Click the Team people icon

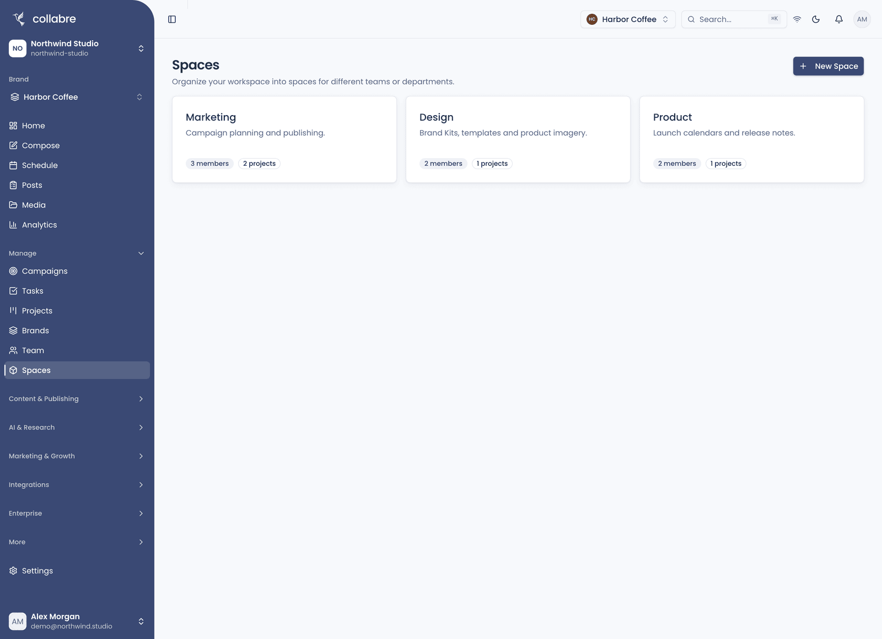pyautogui.click(x=13, y=350)
